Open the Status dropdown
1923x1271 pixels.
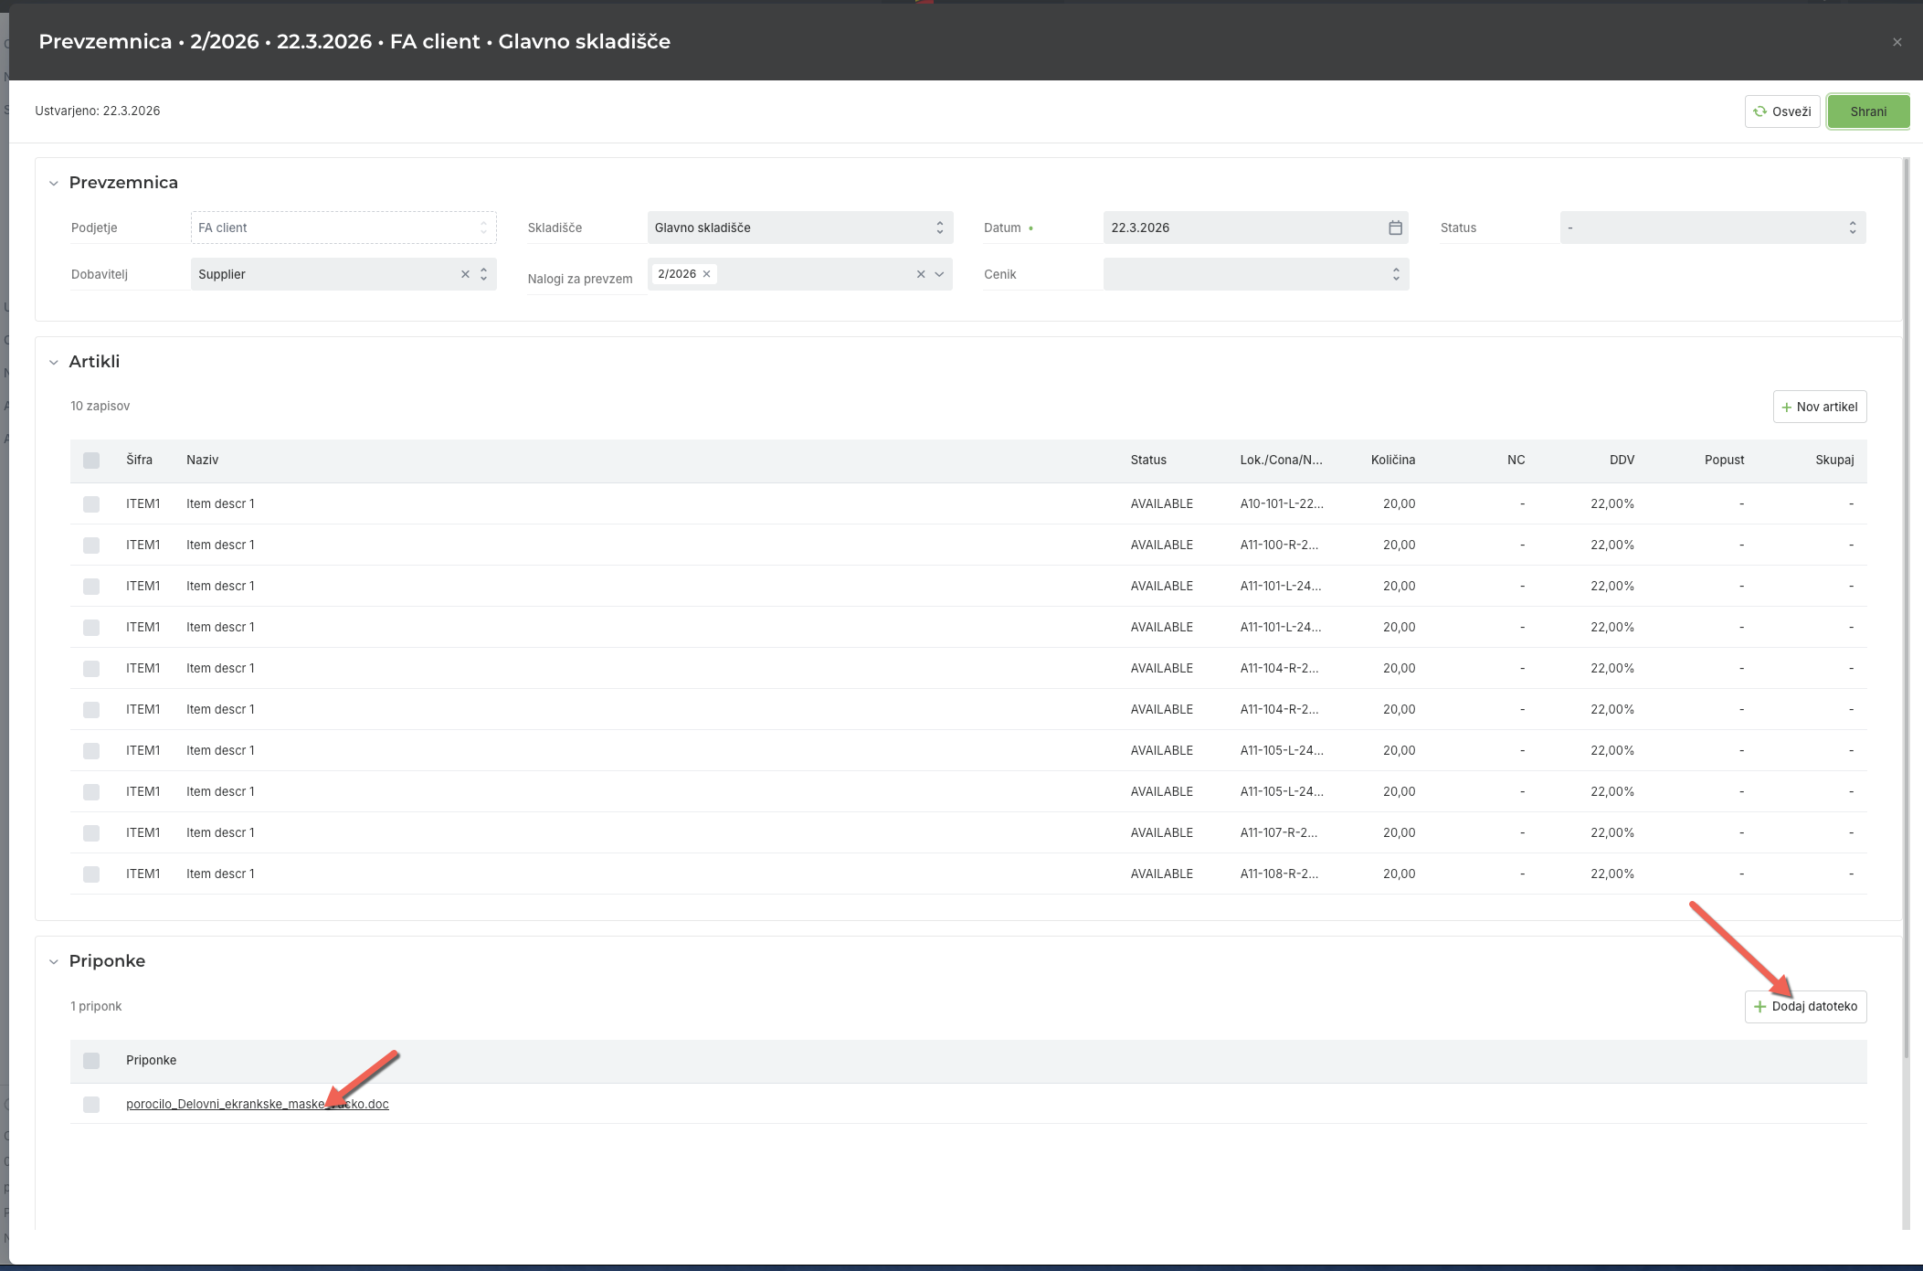click(1712, 228)
